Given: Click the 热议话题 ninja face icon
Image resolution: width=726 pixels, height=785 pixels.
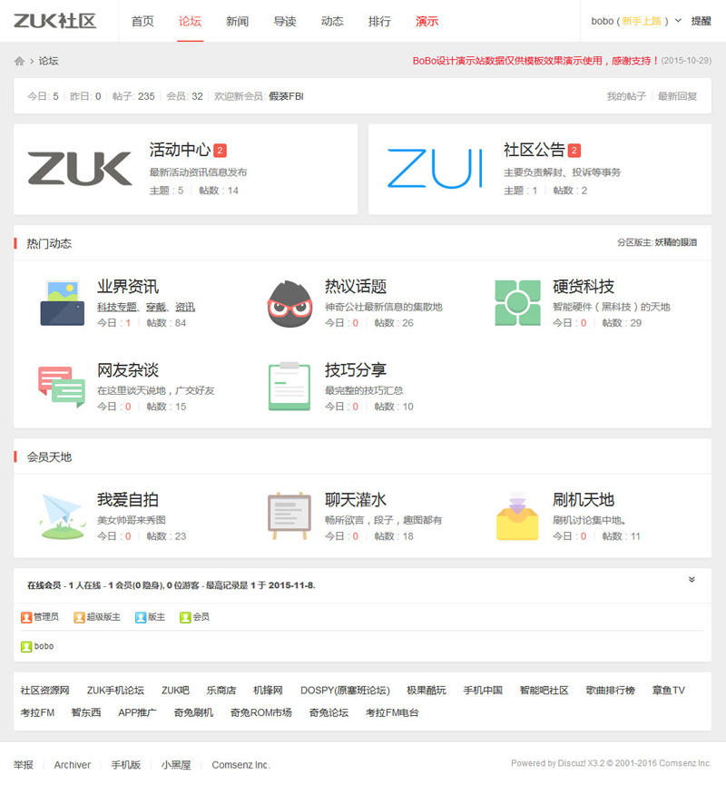Looking at the screenshot, I should click(289, 304).
